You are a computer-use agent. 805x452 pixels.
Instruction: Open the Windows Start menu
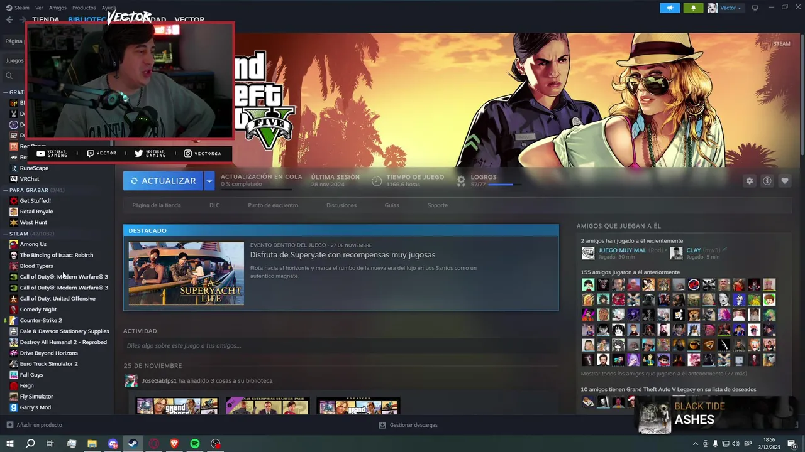point(10,444)
